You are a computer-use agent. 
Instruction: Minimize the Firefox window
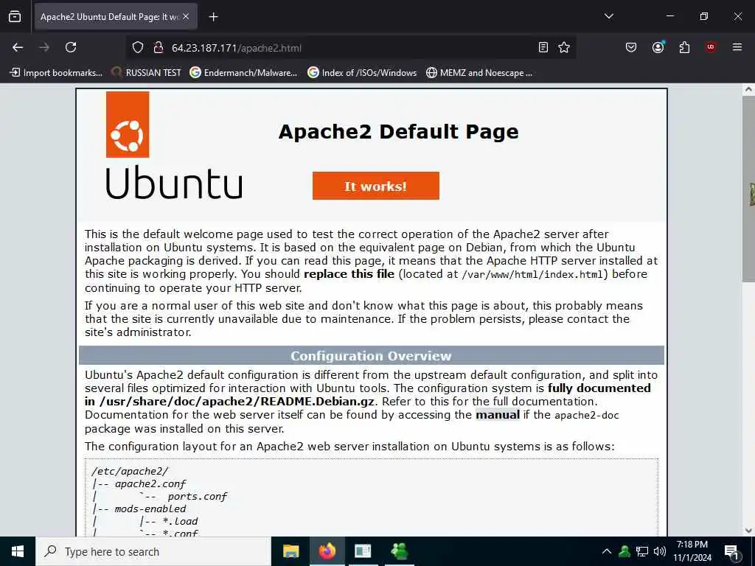pyautogui.click(x=669, y=16)
